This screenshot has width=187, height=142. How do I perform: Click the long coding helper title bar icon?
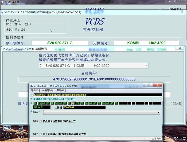click(31, 85)
